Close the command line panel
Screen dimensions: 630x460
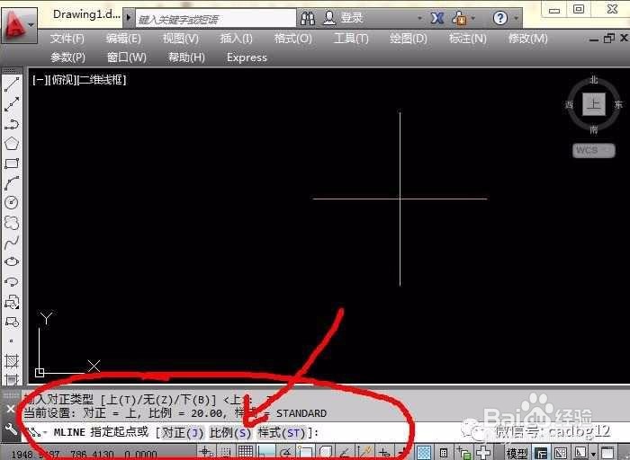click(11, 409)
